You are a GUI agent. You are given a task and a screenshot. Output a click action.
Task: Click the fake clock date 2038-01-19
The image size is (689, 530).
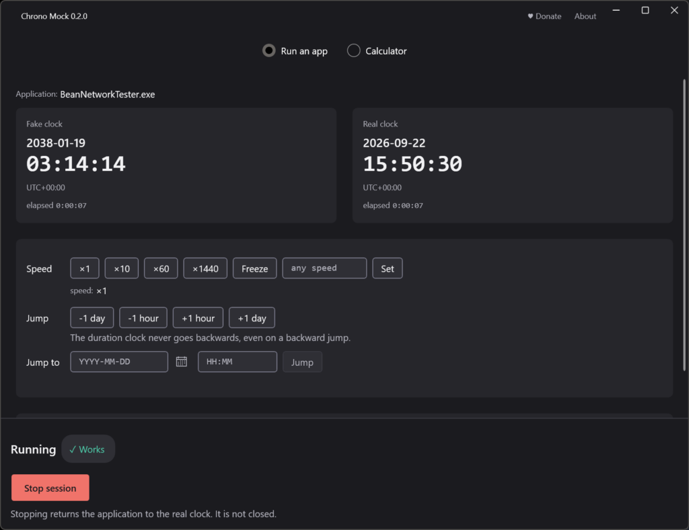(56, 143)
